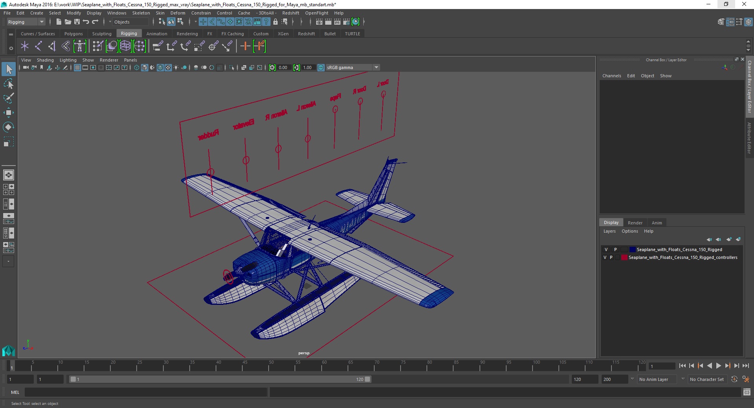The width and height of the screenshot is (754, 408).
Task: Click the Parent Constraint shelf icon
Action: tap(158, 46)
